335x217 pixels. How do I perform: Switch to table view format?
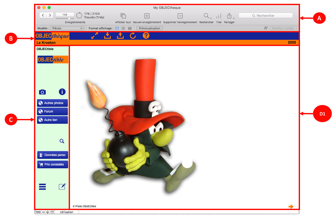pos(130,28)
